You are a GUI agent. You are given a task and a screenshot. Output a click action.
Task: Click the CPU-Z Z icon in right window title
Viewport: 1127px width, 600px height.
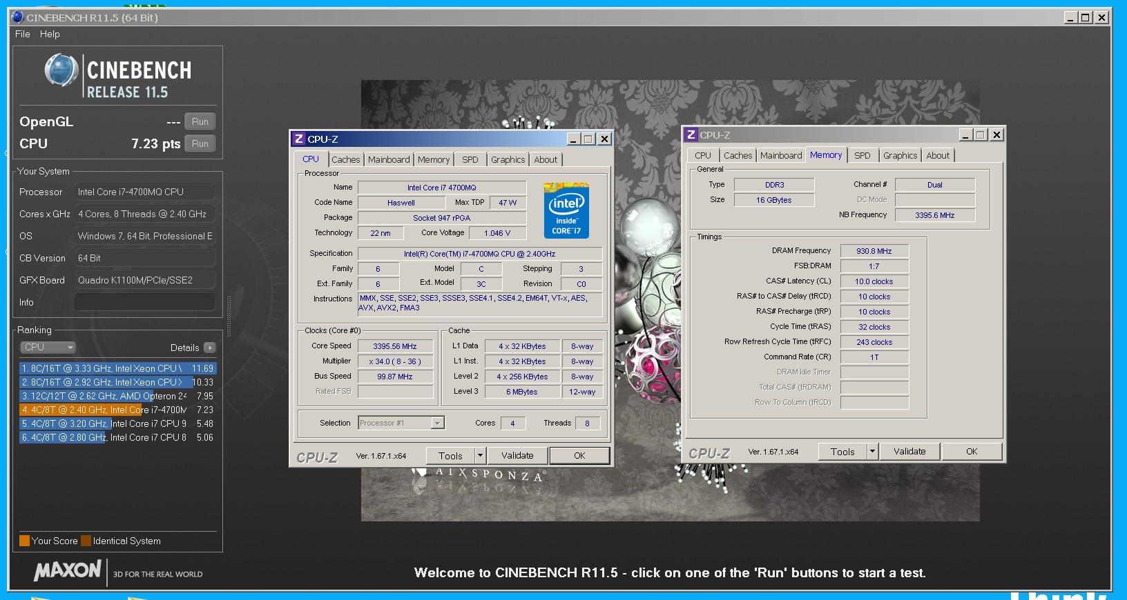tap(691, 134)
